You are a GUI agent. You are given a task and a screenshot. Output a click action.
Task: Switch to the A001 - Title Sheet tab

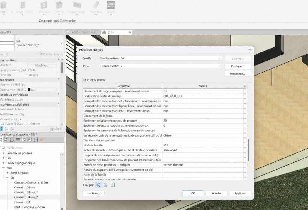[83, 32]
